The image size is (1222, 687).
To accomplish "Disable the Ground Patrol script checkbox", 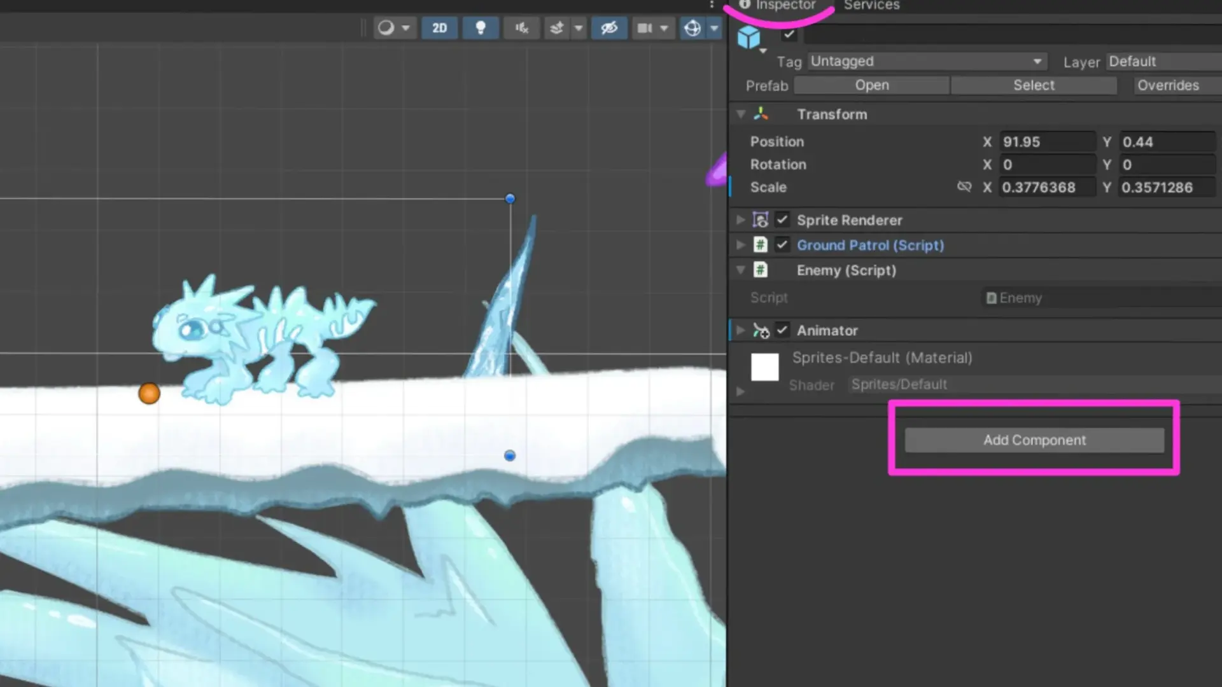I will click(782, 245).
